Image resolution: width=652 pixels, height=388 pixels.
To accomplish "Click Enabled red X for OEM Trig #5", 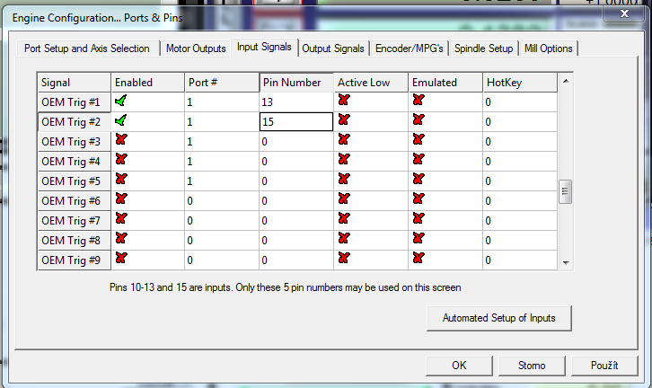I will [x=121, y=180].
